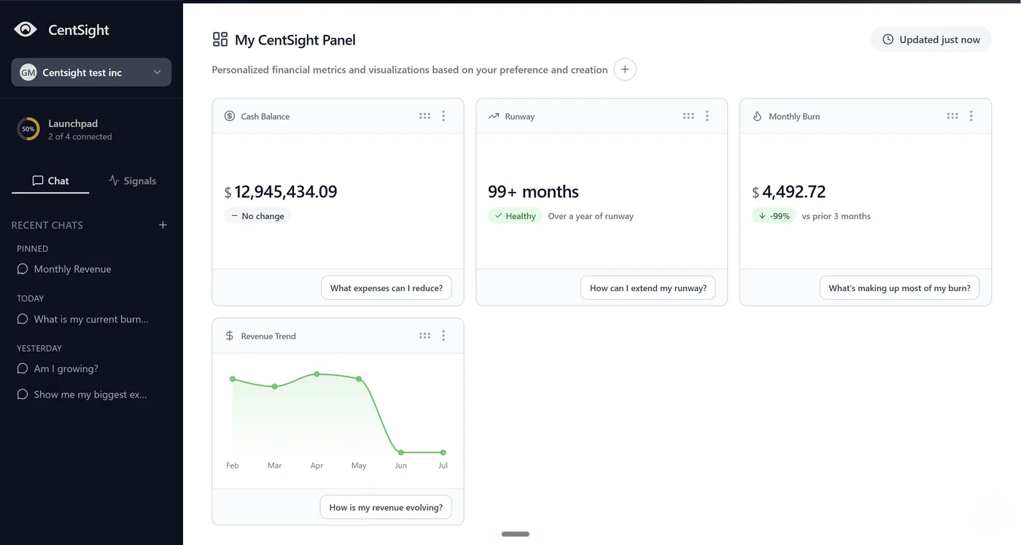Ask What's making up most of my burn?
The width and height of the screenshot is (1021, 545).
click(x=900, y=287)
